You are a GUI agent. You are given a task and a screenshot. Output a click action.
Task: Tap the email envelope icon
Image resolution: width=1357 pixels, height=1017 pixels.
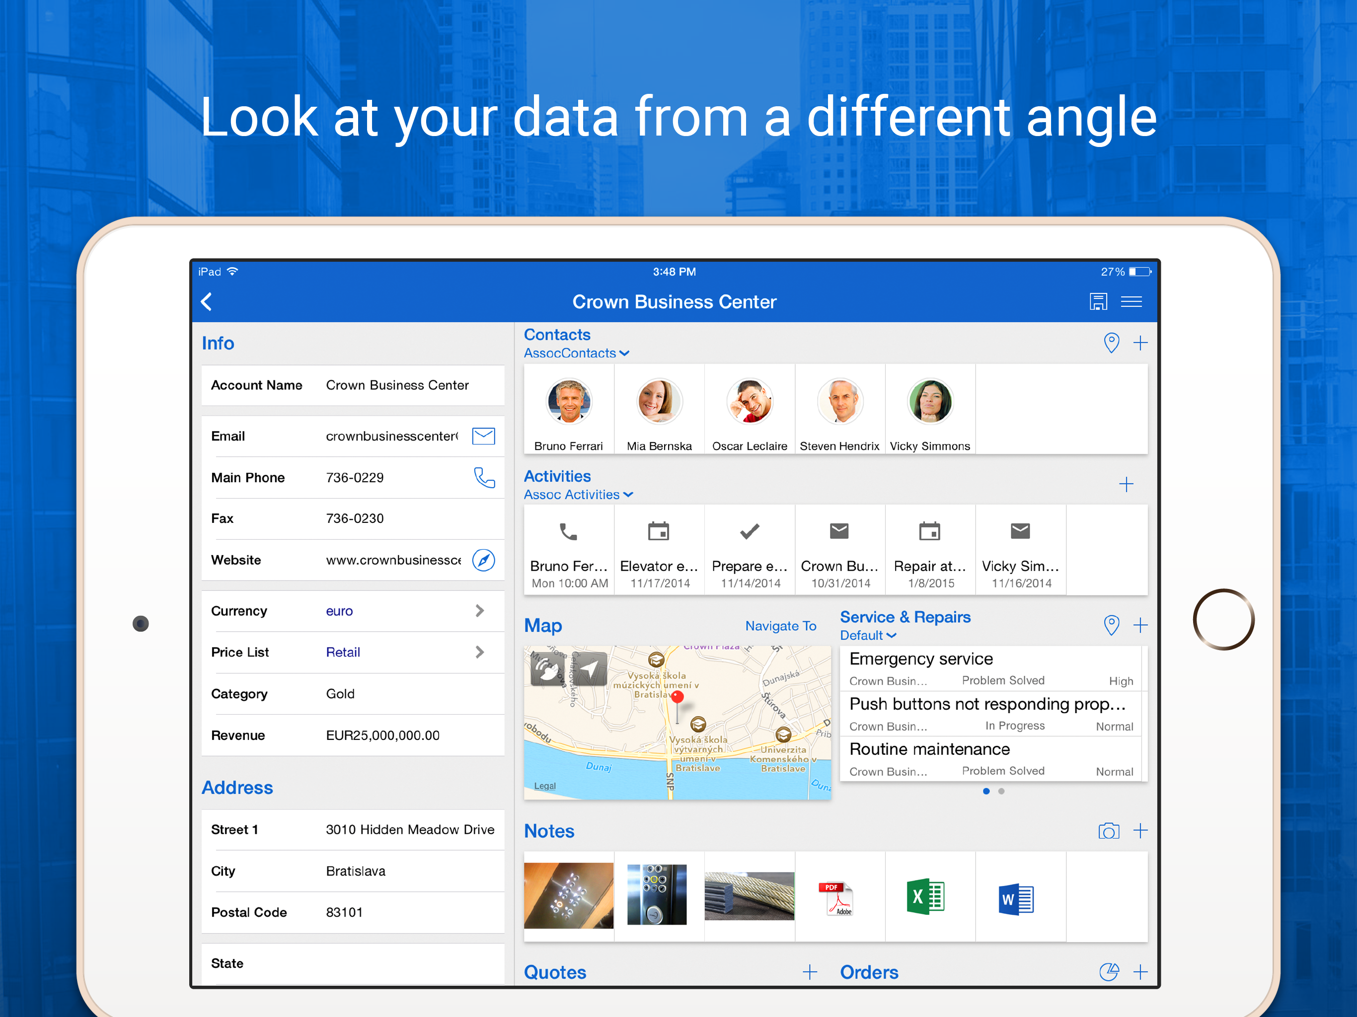pos(483,436)
